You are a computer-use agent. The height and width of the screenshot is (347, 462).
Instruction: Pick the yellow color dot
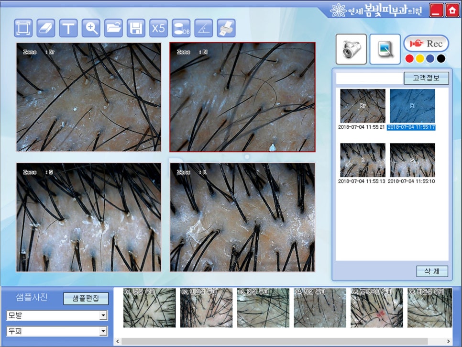419,58
